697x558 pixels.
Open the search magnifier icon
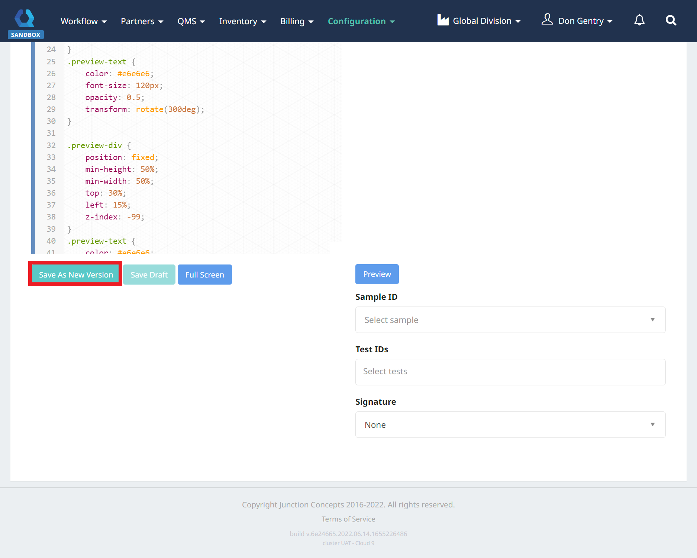(671, 20)
